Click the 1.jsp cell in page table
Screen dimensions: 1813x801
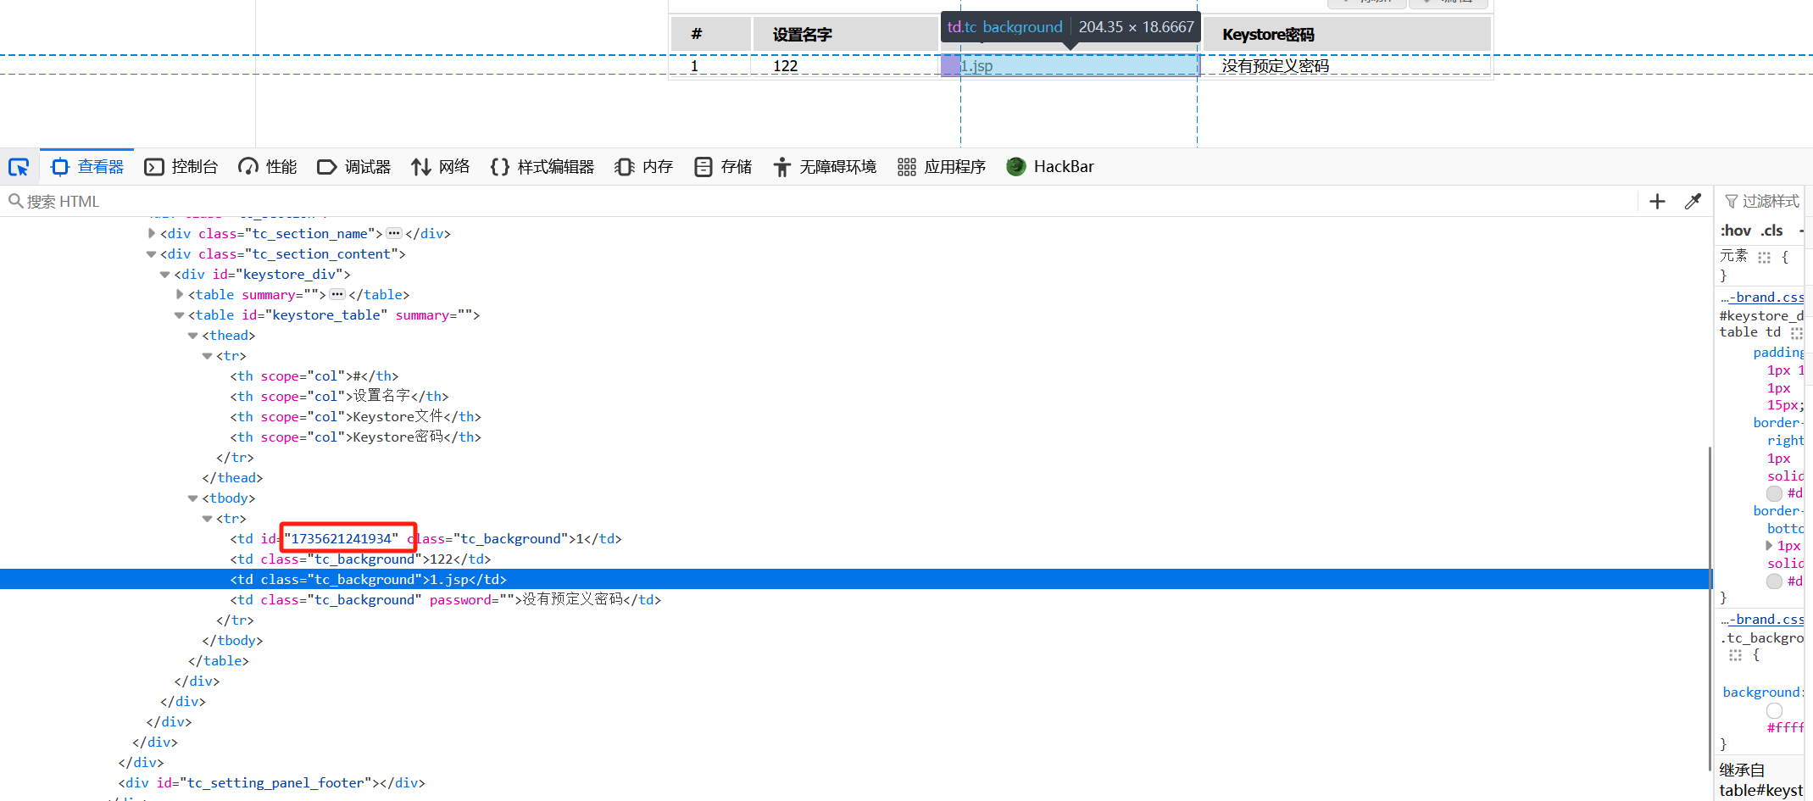point(1071,65)
